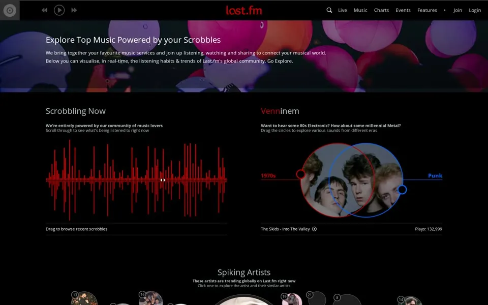Image resolution: width=488 pixels, height=305 pixels.
Task: Click the Join link
Action: point(457,10)
